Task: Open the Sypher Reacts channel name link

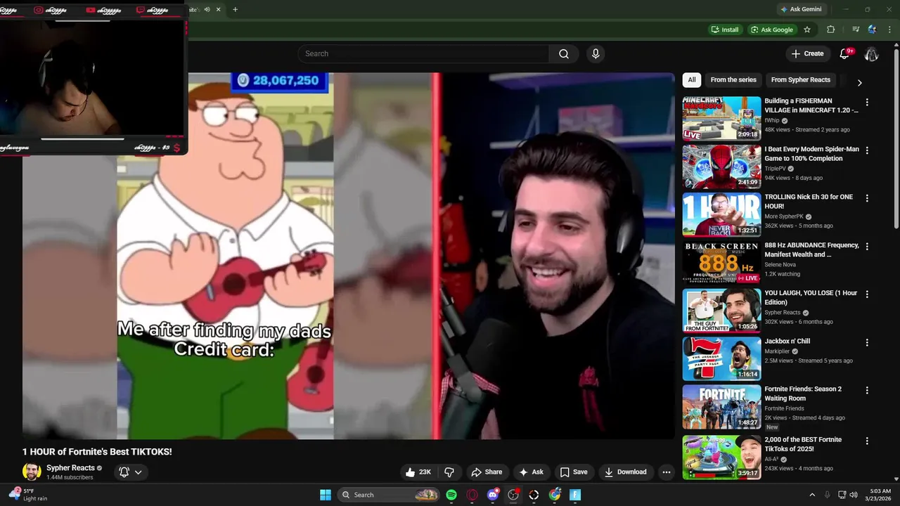Action: coord(70,468)
